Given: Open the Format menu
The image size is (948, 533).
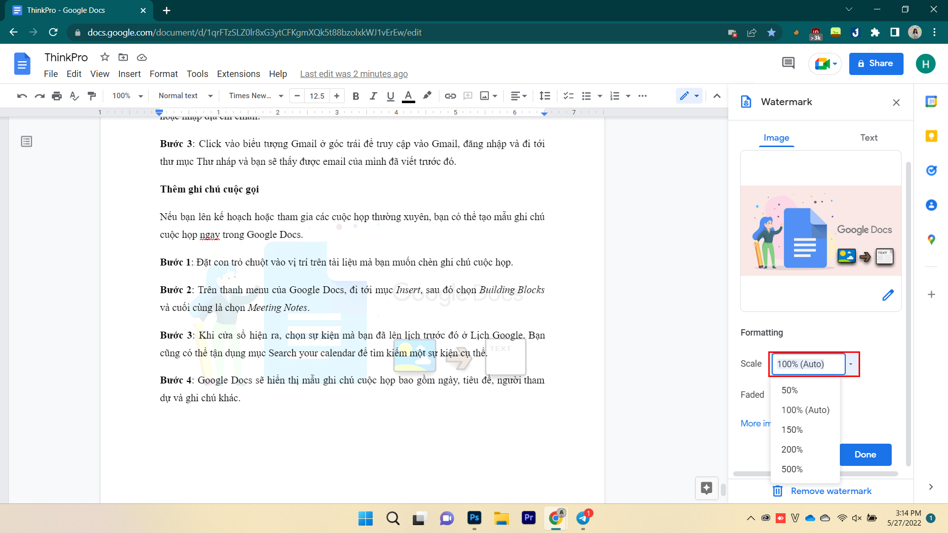Looking at the screenshot, I should click(x=163, y=74).
